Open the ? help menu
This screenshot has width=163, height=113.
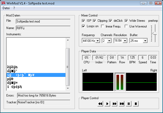coord(14,8)
